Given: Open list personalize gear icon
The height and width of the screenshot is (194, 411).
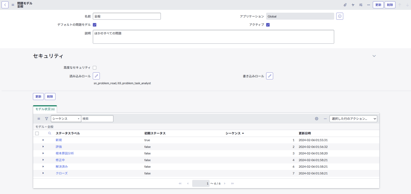Looking at the screenshot, I should click(316, 119).
